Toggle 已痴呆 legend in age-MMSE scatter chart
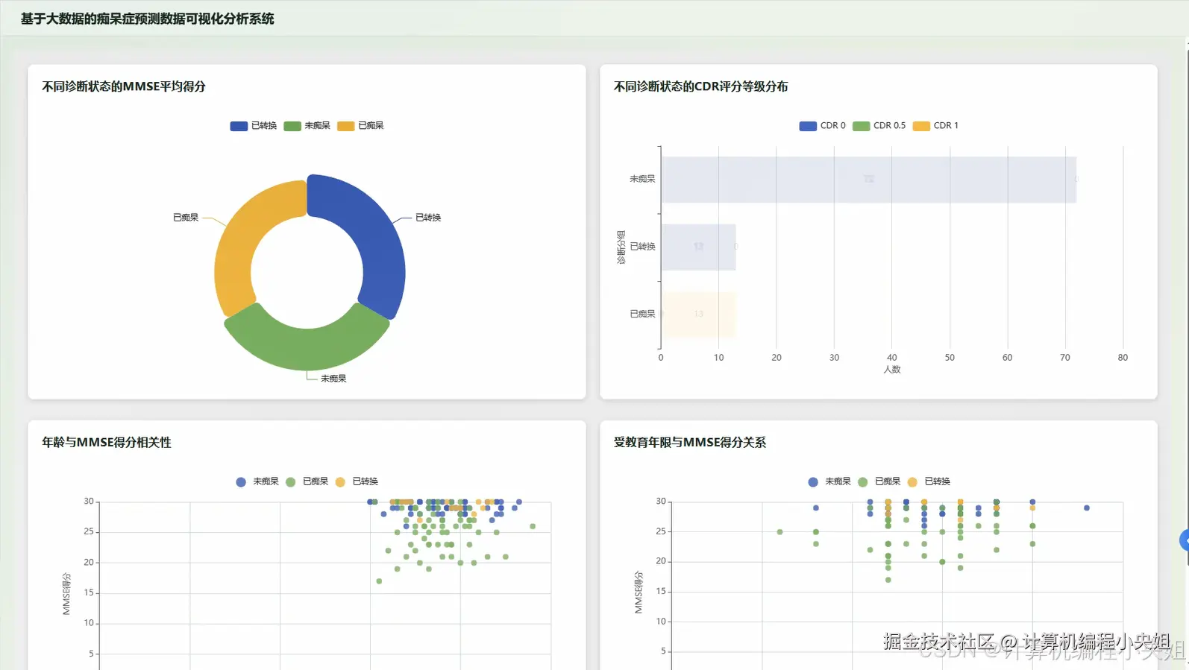 (x=307, y=481)
